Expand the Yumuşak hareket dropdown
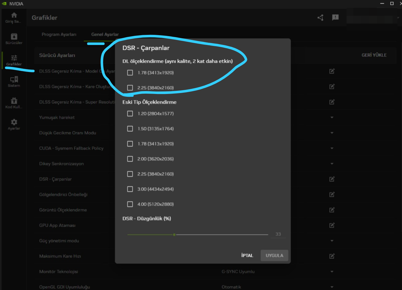This screenshot has height=290, width=402. [332, 118]
